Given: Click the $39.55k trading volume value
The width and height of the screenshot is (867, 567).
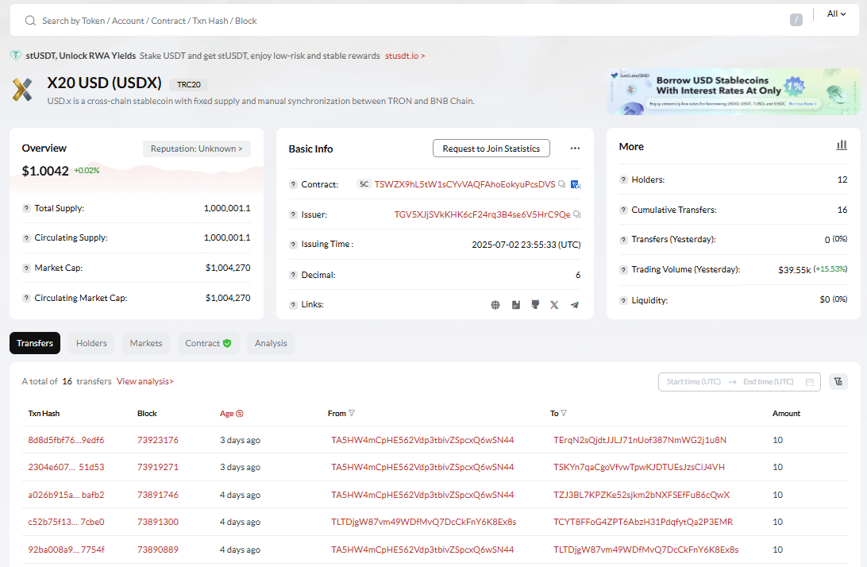Looking at the screenshot, I should click(x=794, y=270).
